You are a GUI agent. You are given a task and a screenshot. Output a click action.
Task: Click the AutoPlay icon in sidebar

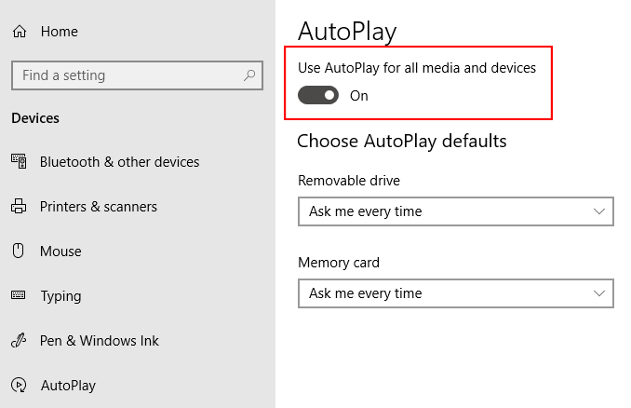pos(19,386)
